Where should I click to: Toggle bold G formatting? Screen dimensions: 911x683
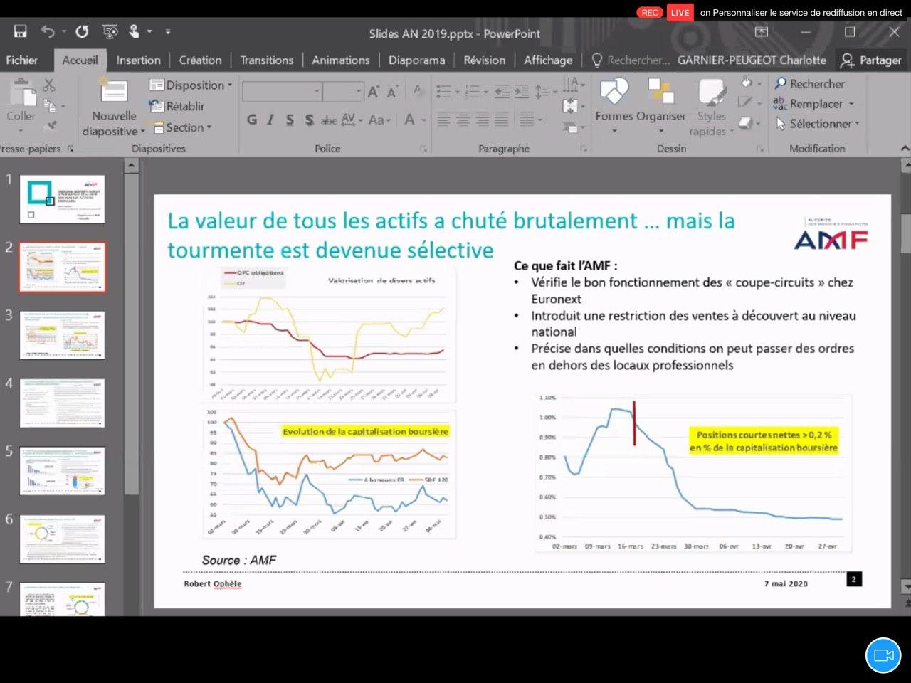coord(251,120)
